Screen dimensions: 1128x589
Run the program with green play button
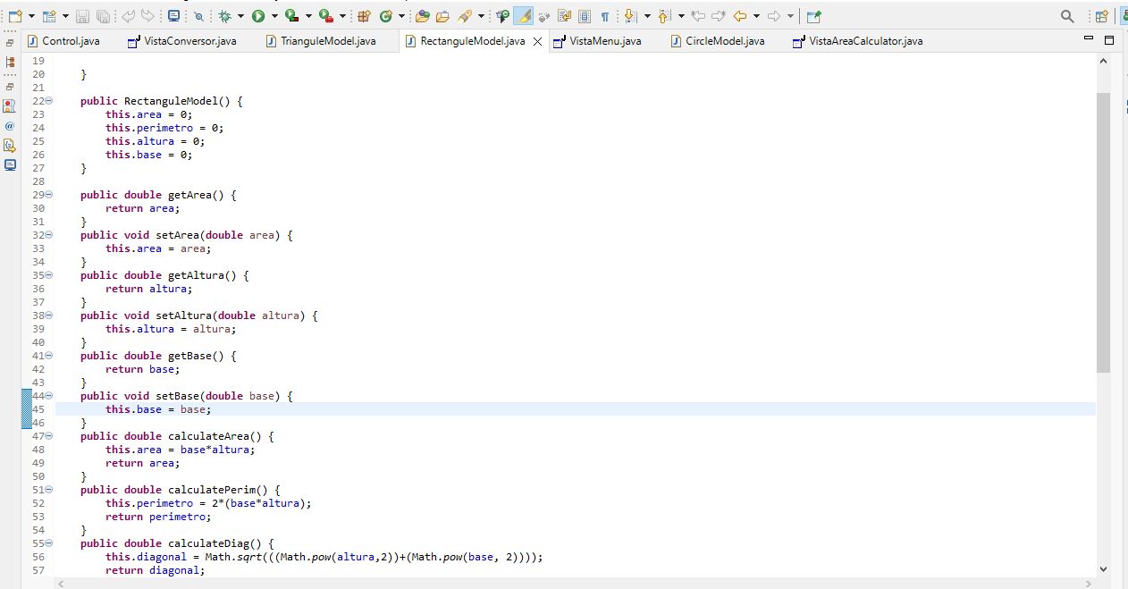(x=257, y=16)
